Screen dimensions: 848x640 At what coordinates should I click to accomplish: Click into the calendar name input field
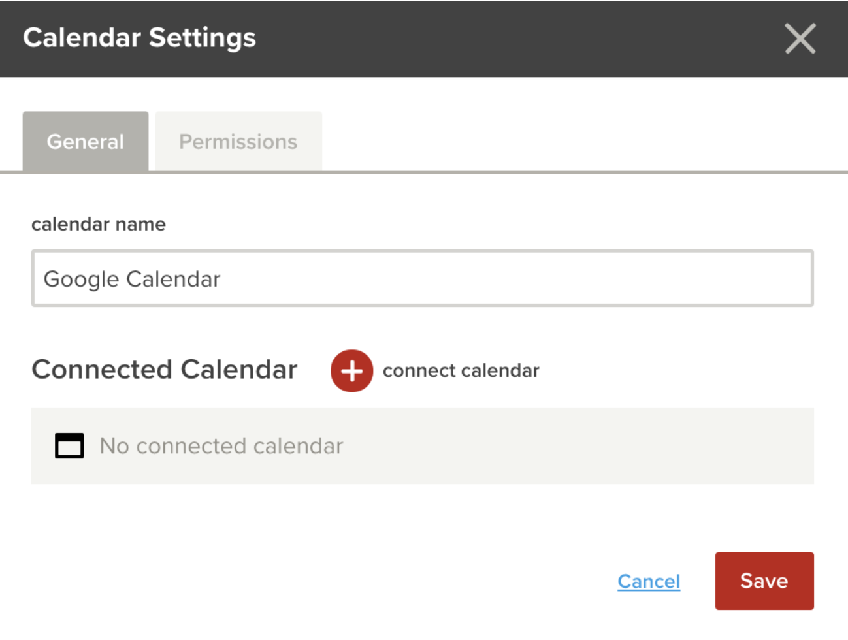tap(423, 278)
